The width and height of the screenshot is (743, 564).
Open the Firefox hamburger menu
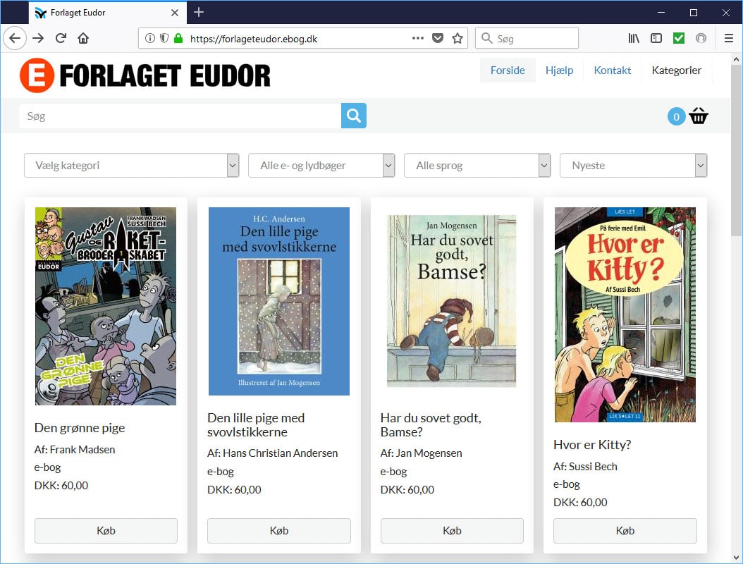click(729, 38)
